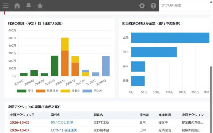Click the 鈴木 horizontal bar
Image resolution: width=213 pixels, height=133 pixels.
tap(138, 66)
